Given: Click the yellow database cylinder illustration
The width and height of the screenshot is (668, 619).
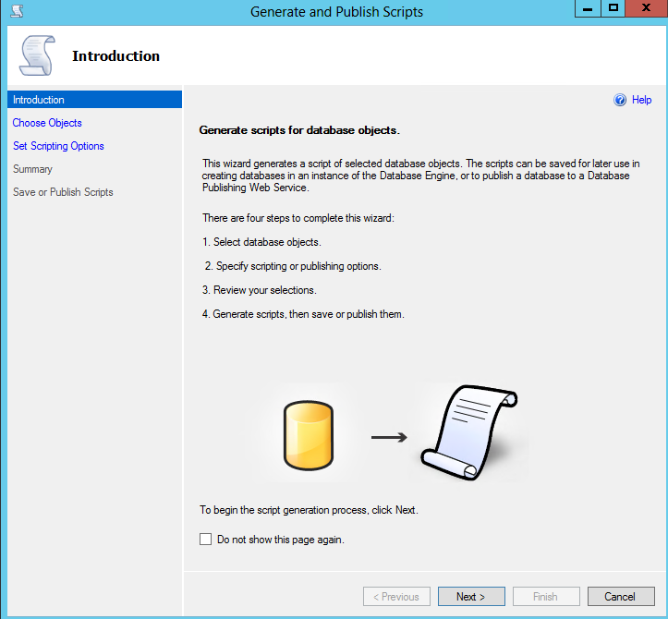Looking at the screenshot, I should pos(308,435).
